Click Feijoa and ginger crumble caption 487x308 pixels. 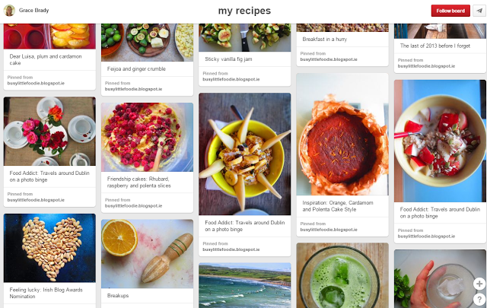(x=136, y=69)
